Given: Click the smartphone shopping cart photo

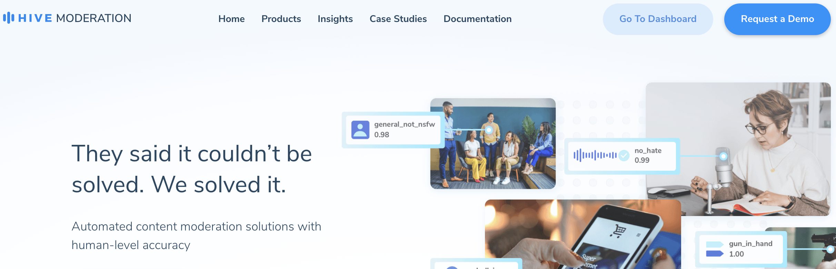Looking at the screenshot, I should (583, 234).
